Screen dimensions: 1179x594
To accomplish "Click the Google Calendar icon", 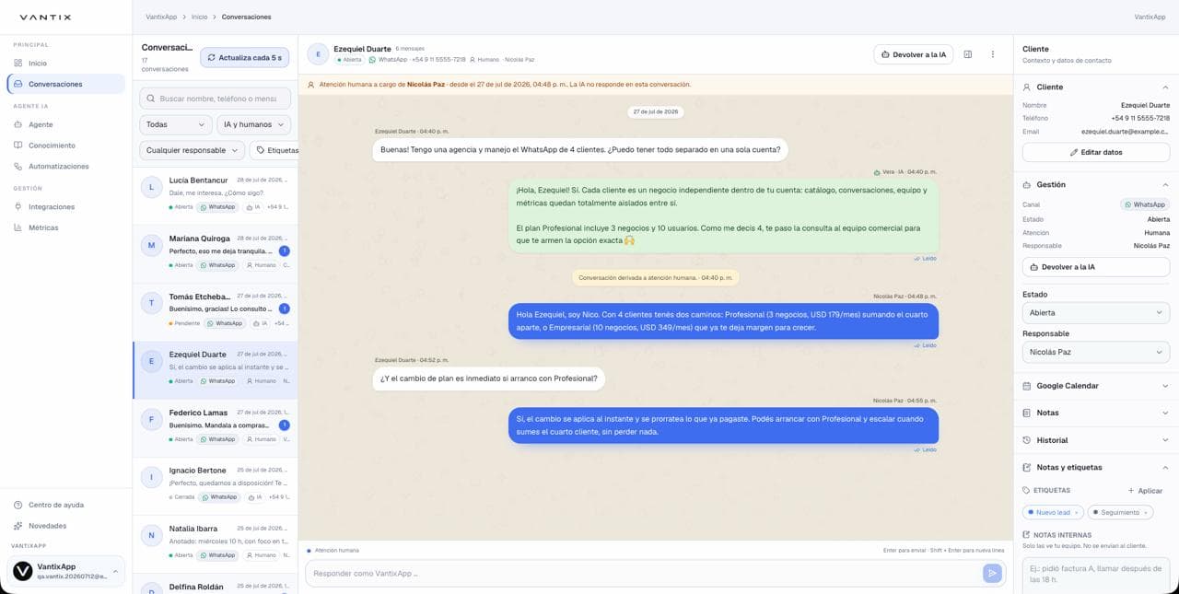I will (x=1028, y=386).
